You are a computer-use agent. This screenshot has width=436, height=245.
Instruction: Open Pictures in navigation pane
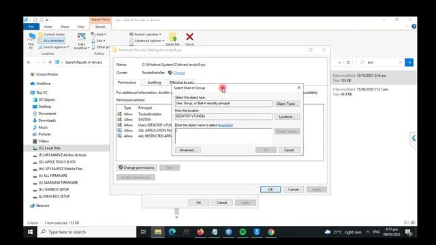[x=42, y=134]
